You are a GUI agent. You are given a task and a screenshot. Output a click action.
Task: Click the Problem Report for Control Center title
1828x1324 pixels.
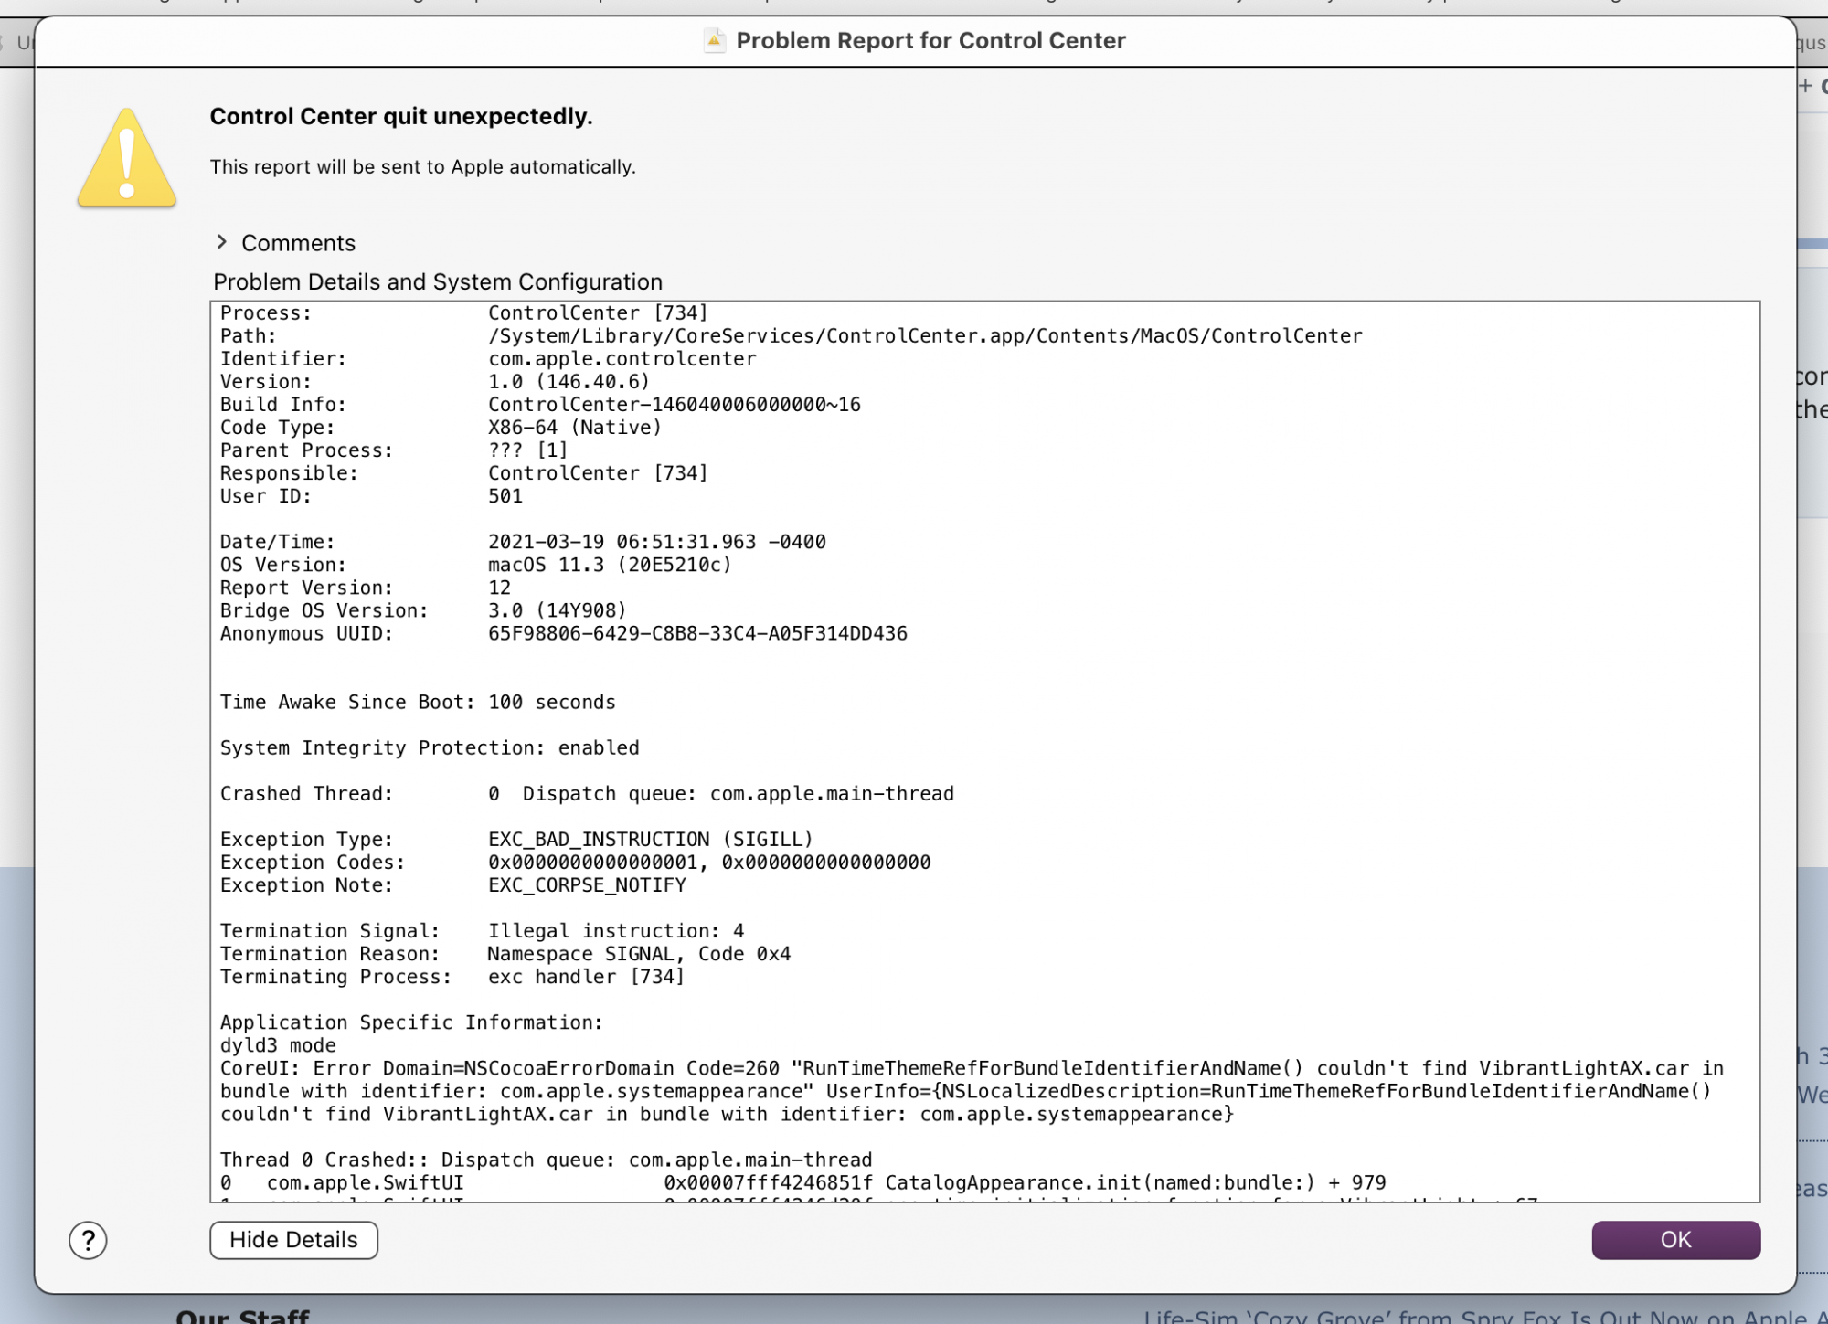(x=930, y=40)
